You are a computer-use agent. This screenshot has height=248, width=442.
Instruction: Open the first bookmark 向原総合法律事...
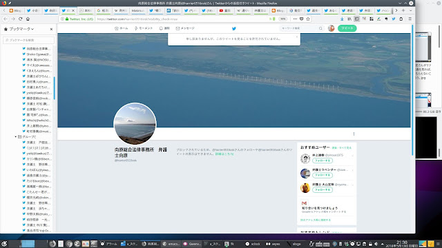(x=37, y=49)
